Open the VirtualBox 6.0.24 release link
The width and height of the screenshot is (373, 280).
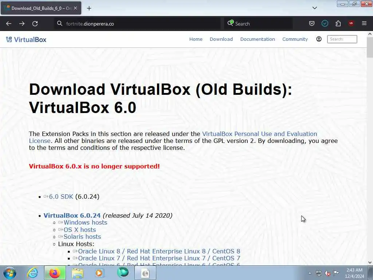tap(72, 215)
